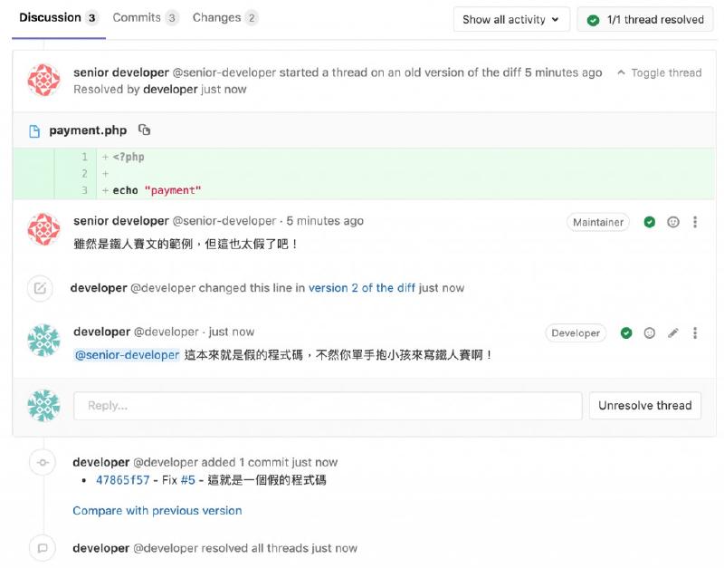This screenshot has width=724, height=568.
Task: Open payment.php file name
Action: (88, 130)
